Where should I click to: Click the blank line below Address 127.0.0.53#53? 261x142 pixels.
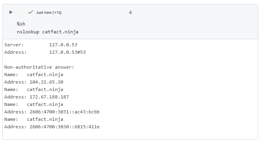coord(130,60)
